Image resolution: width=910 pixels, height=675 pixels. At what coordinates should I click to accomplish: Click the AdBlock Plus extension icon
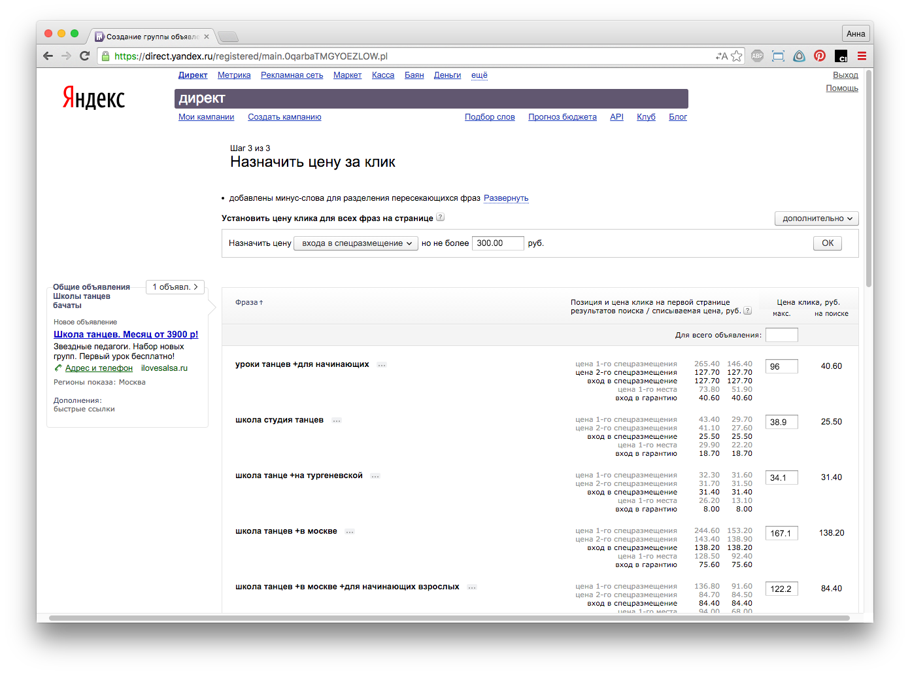(x=757, y=56)
